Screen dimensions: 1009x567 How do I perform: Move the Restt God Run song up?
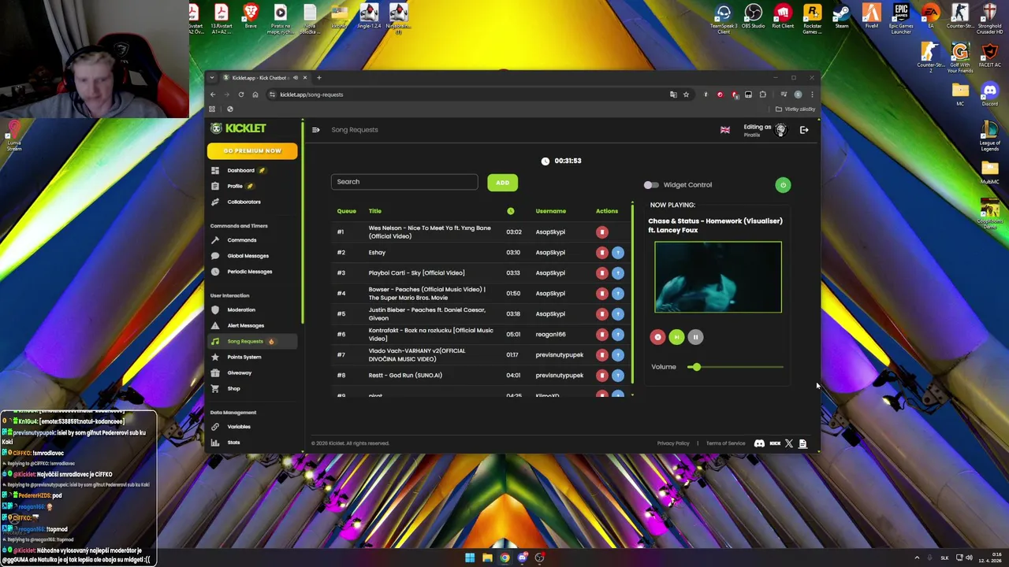(618, 376)
